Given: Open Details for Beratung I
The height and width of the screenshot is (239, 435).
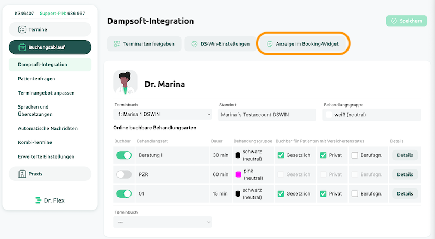Looking at the screenshot, I should click(405, 155).
